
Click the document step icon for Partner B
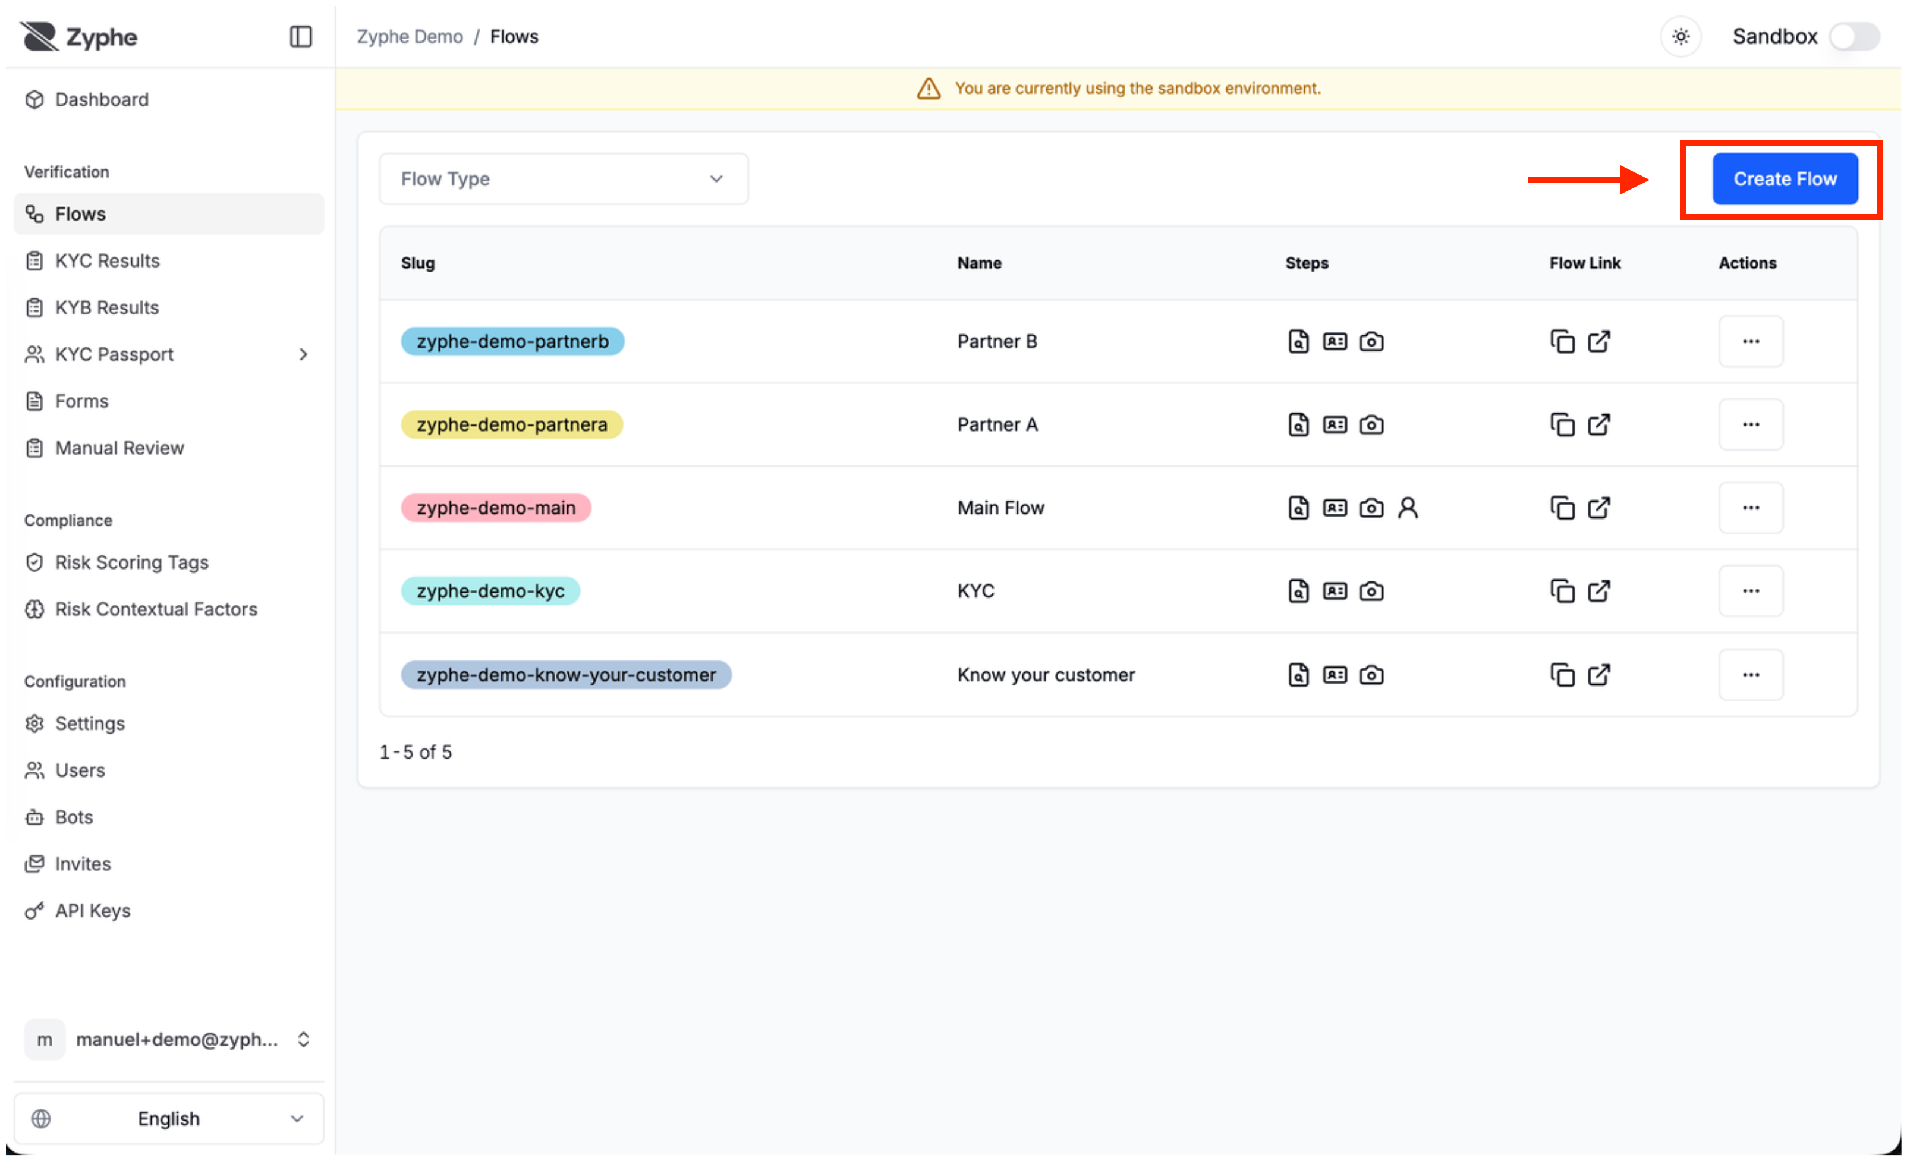(1298, 341)
